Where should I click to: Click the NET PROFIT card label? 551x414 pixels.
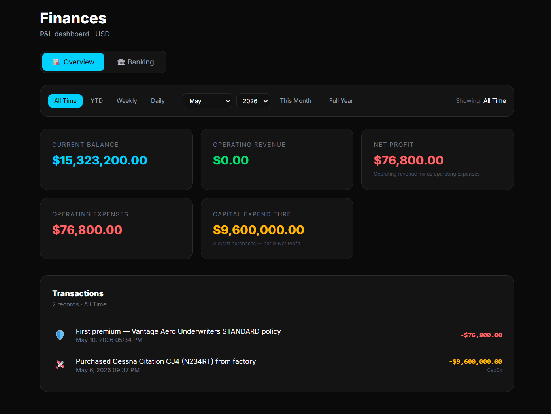pos(394,145)
